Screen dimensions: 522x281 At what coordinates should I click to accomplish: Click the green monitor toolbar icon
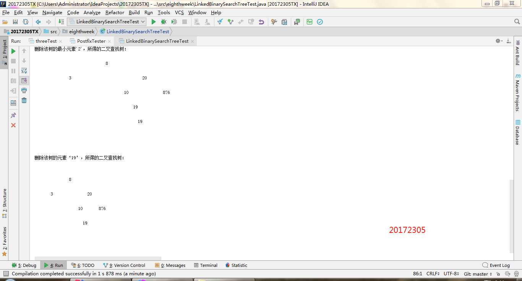[310, 22]
